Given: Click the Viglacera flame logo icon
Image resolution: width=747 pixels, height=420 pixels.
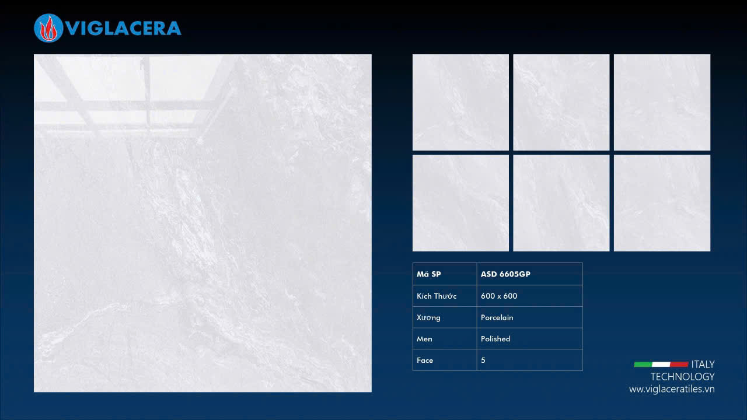Looking at the screenshot, I should 48,28.
